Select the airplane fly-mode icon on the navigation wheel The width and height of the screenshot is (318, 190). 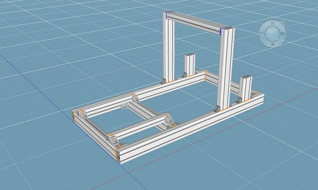[x=273, y=44]
